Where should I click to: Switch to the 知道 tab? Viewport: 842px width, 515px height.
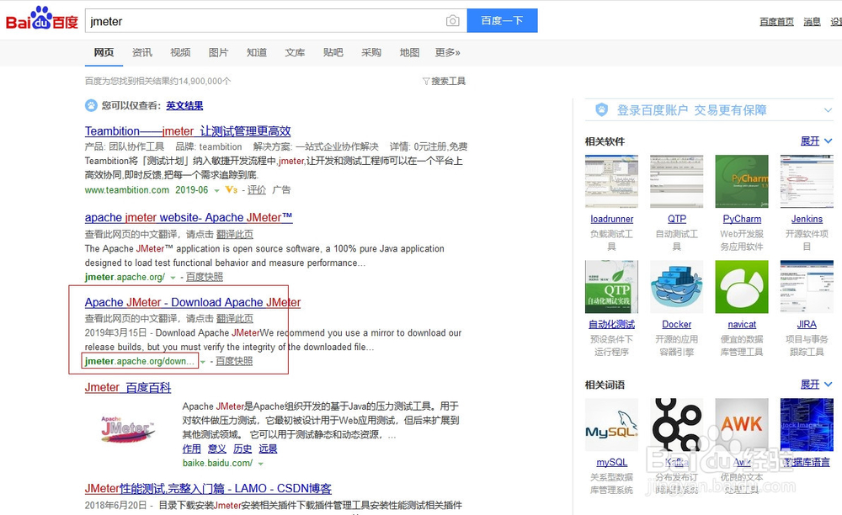(257, 52)
